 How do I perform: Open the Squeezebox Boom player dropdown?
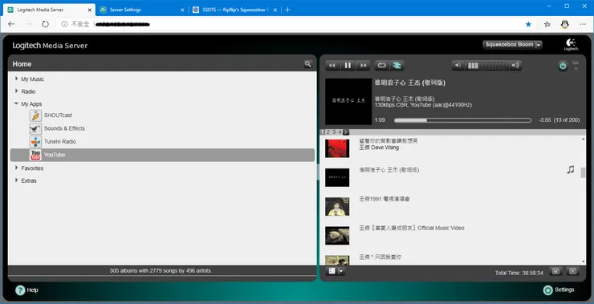(x=513, y=45)
